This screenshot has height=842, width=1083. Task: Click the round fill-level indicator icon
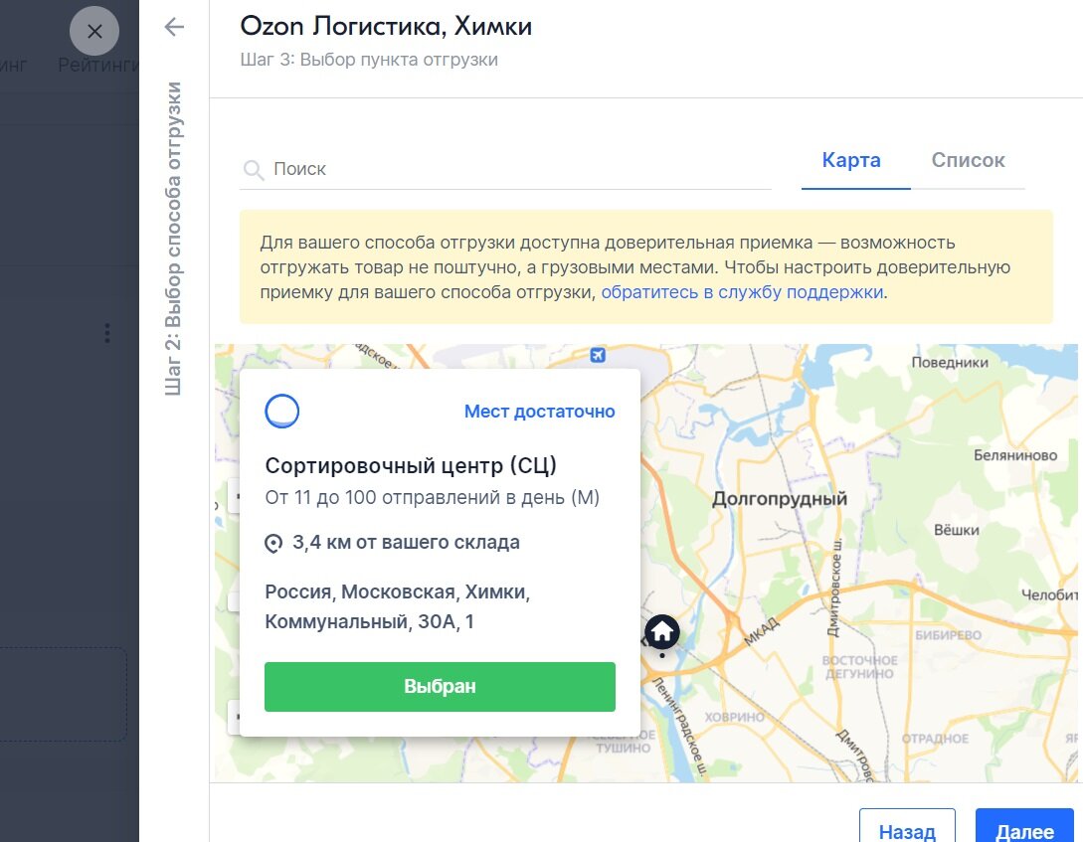tap(281, 412)
